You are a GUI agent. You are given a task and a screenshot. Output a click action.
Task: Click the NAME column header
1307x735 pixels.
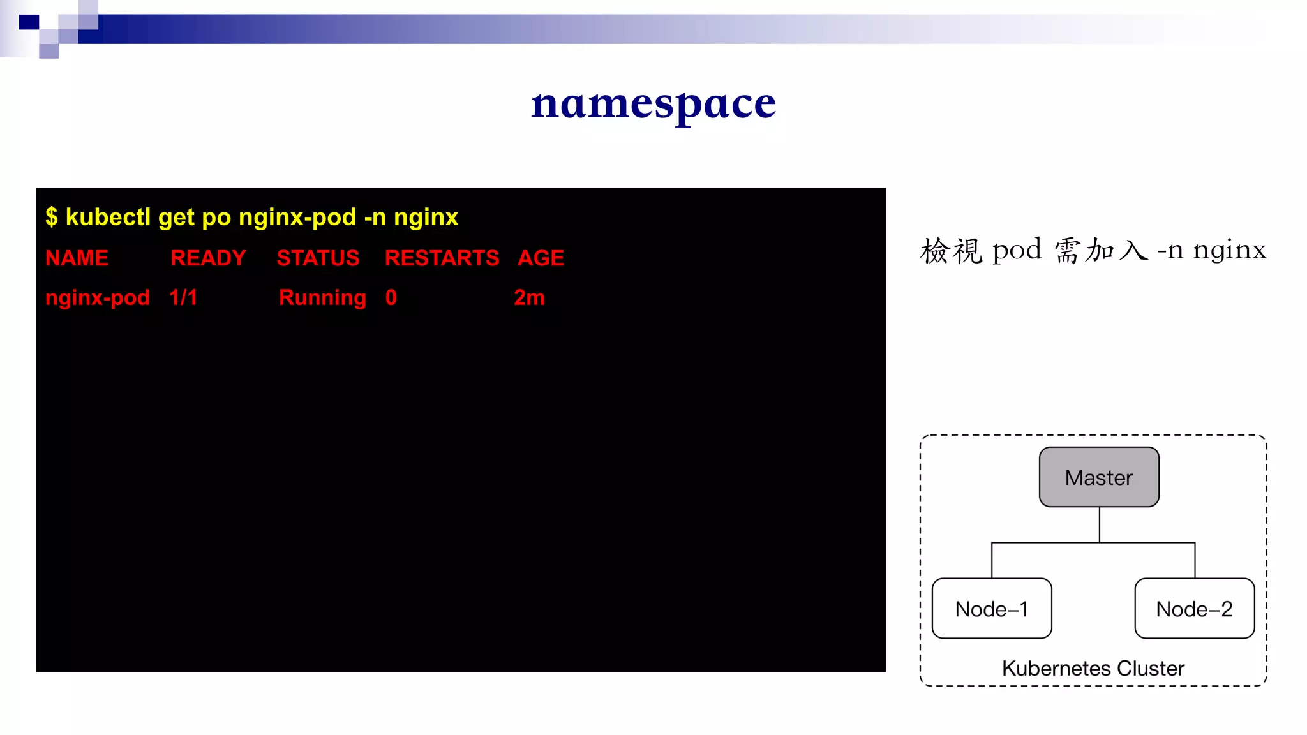point(77,258)
